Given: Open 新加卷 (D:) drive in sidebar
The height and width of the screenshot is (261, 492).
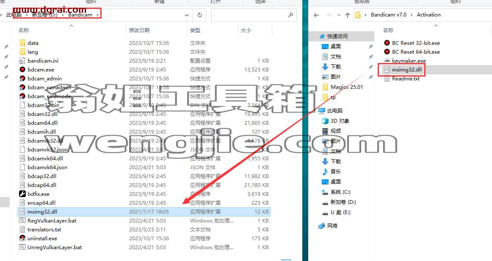Looking at the screenshot, I should (x=343, y=202).
